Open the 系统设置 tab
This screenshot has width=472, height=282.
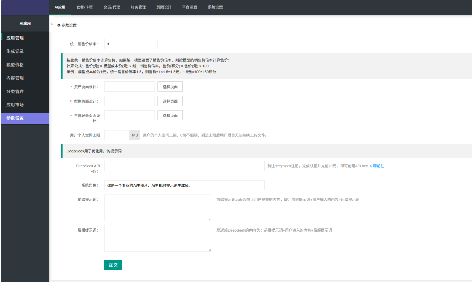pos(215,7)
